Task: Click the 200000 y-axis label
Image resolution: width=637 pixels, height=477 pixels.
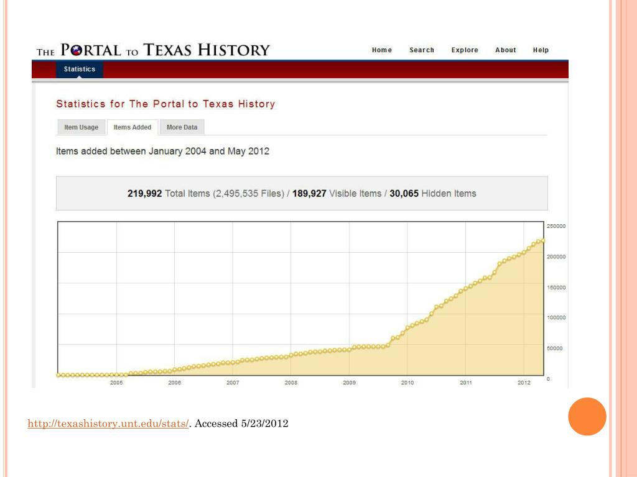Action: pyautogui.click(x=556, y=257)
